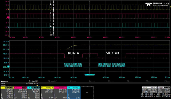Open the empty P3 measurement slot
Image resolution: width=171 pixels, height=99 pixels.
[x=71, y=81]
